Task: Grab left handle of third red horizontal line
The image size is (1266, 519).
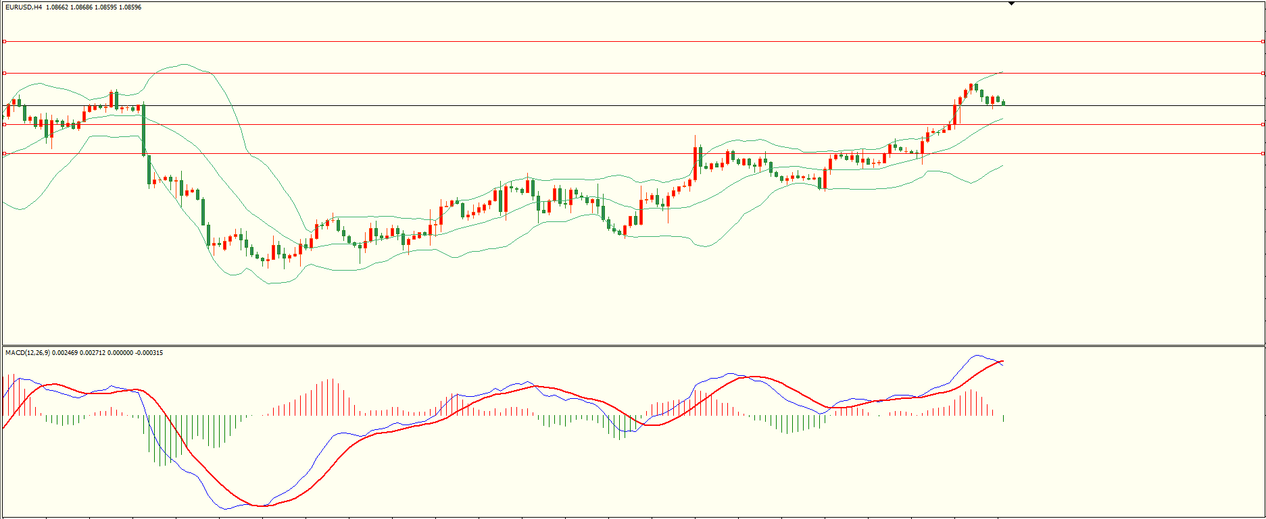Action: point(4,124)
